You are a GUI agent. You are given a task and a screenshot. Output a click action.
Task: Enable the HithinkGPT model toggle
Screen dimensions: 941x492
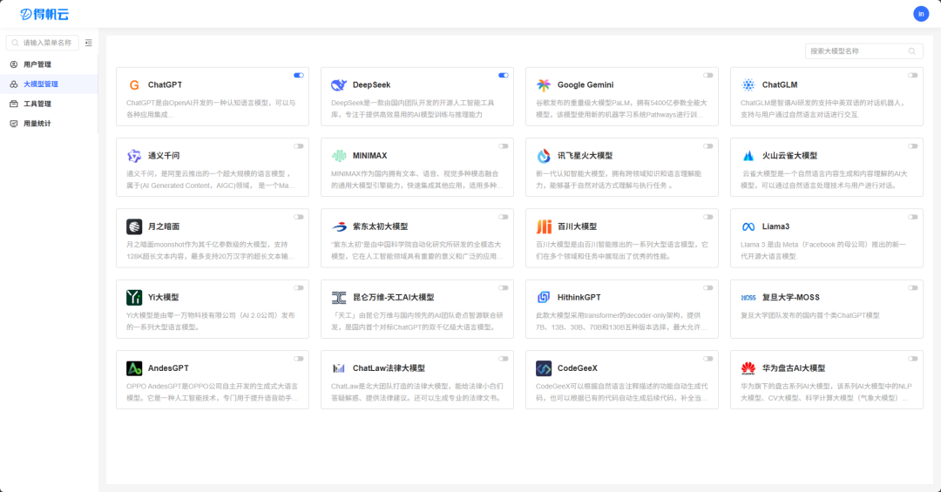[x=708, y=288]
